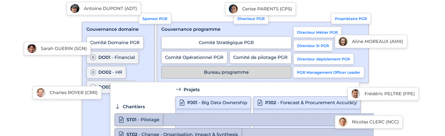Click the Chantiers down arrow
The width and height of the screenshot is (445, 136).
click(118, 106)
